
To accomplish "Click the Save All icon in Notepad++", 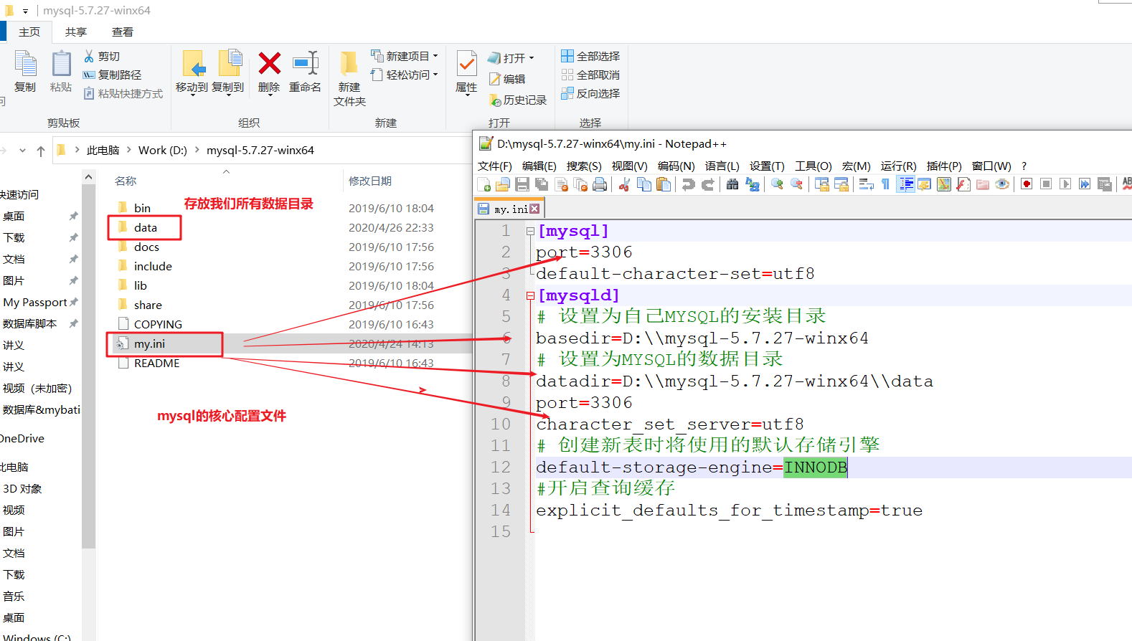I will tap(542, 185).
